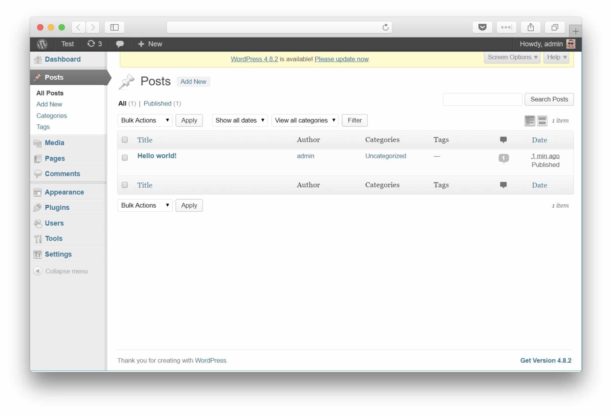
Task: Switch to list view icon
Action: [529, 121]
